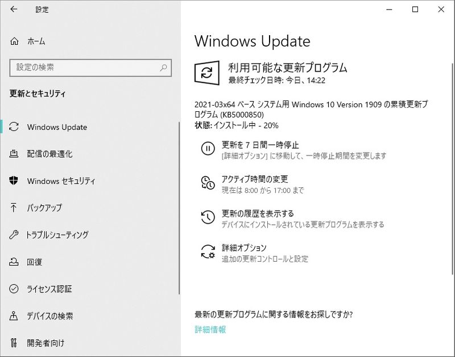Image resolution: width=455 pixels, height=357 pixels.
Task: Click the 開発者向け tools icon
Action: pyautogui.click(x=14, y=343)
